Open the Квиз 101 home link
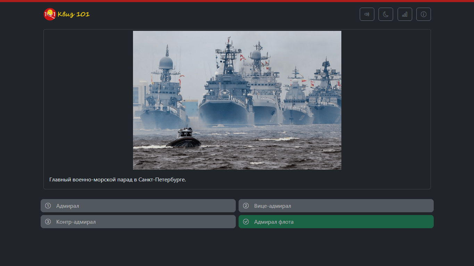Viewport: 474px width, 266px height. tap(66, 14)
